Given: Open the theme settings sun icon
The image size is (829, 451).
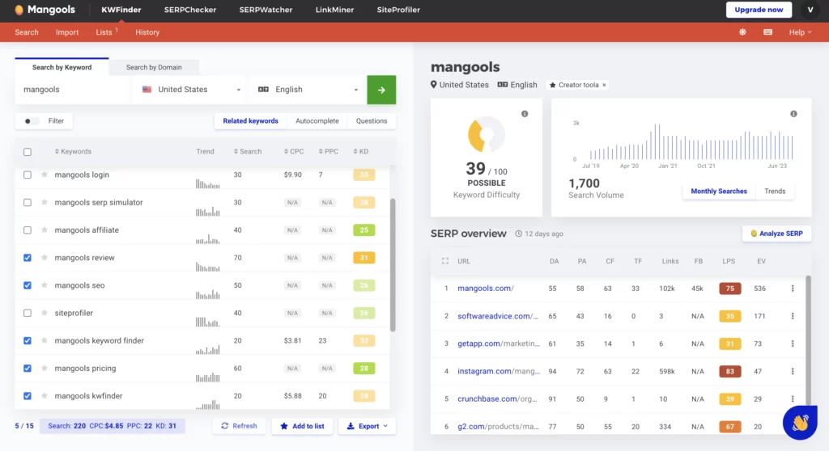Looking at the screenshot, I should [743, 32].
